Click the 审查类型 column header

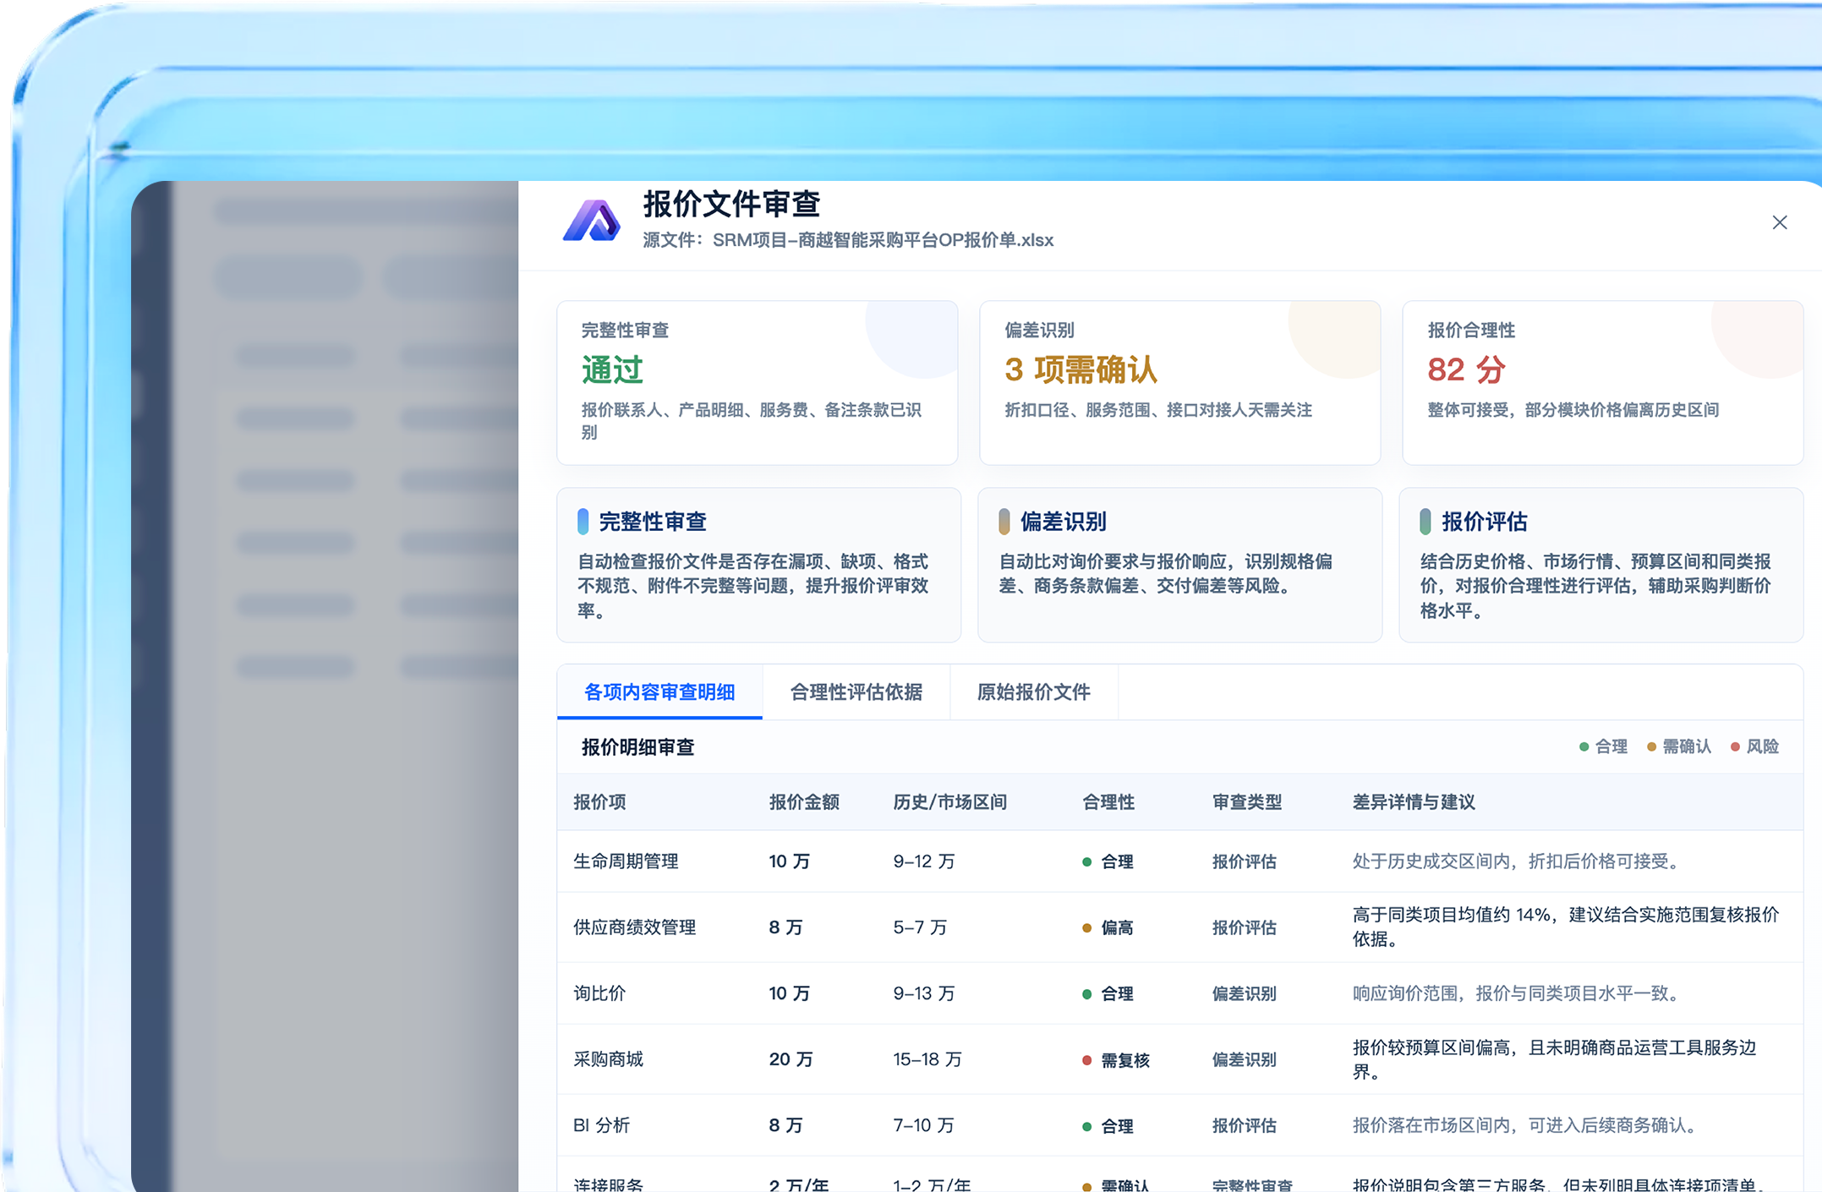click(1246, 801)
